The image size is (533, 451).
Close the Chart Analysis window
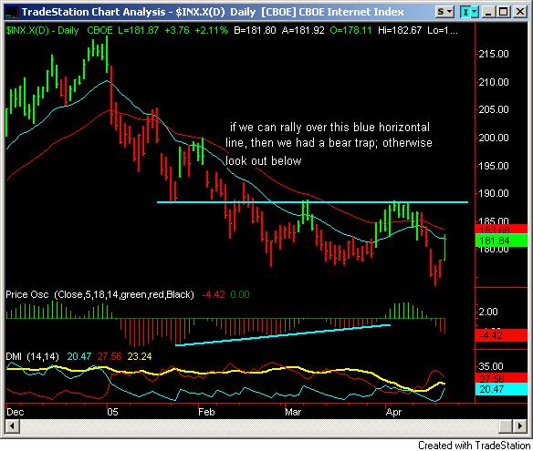[519, 12]
